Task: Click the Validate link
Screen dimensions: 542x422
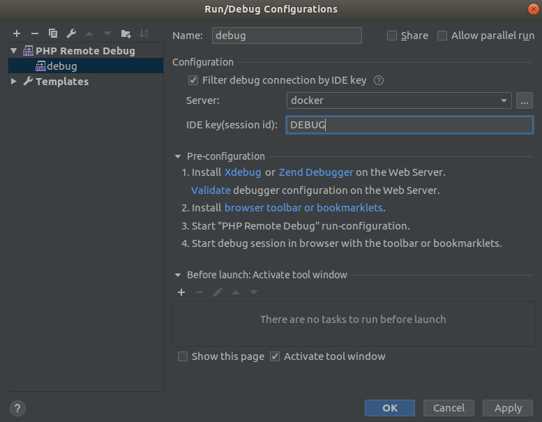Action: tap(211, 190)
